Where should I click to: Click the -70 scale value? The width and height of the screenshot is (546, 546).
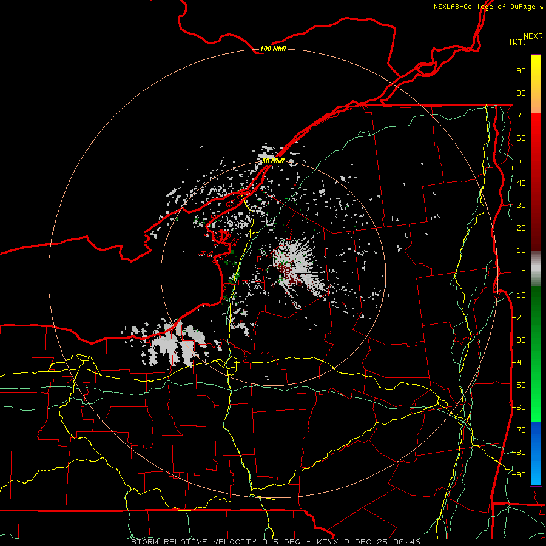click(519, 430)
